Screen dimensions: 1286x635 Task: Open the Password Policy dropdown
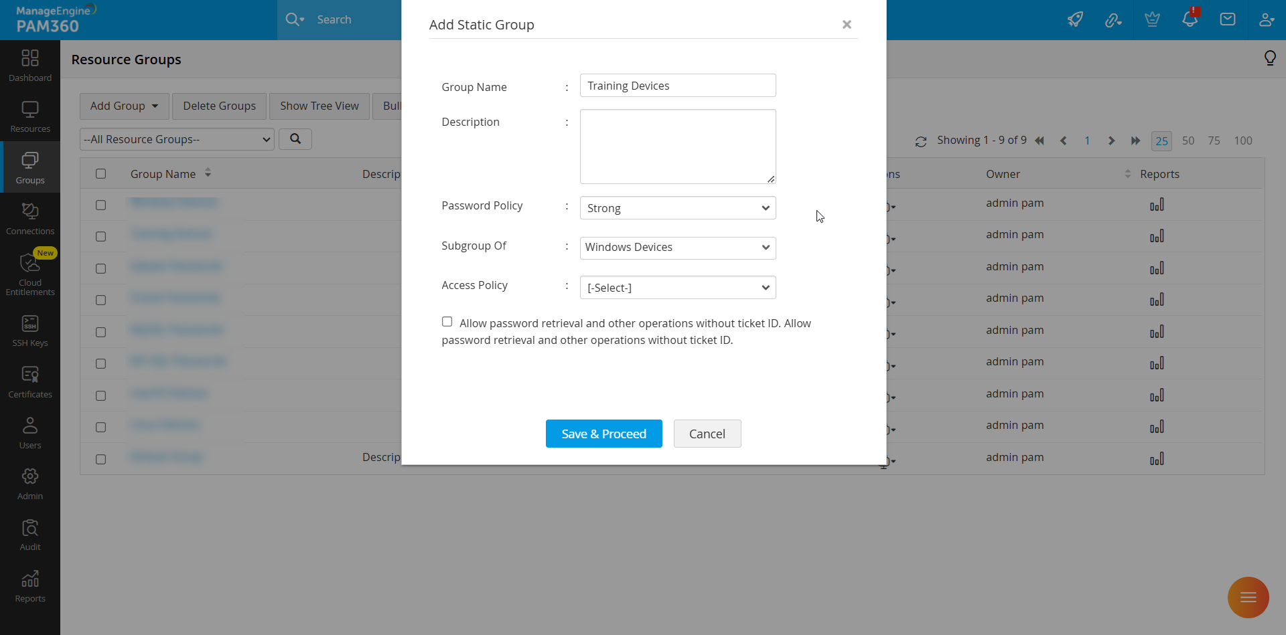click(677, 207)
